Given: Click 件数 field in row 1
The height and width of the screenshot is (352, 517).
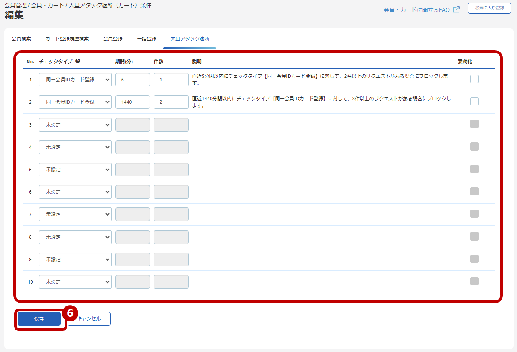Looking at the screenshot, I should coord(171,80).
